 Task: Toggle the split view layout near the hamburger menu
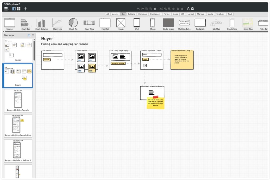[14, 9]
